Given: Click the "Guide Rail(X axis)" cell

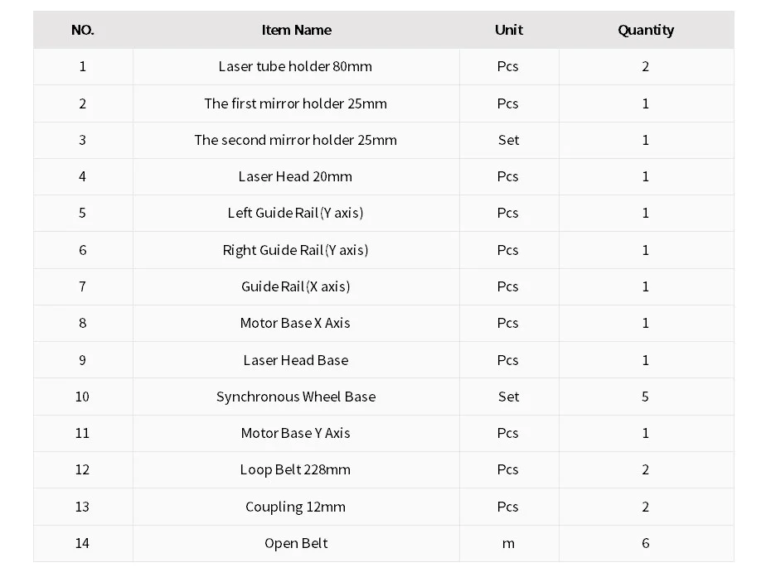Looking at the screenshot, I should tap(295, 286).
